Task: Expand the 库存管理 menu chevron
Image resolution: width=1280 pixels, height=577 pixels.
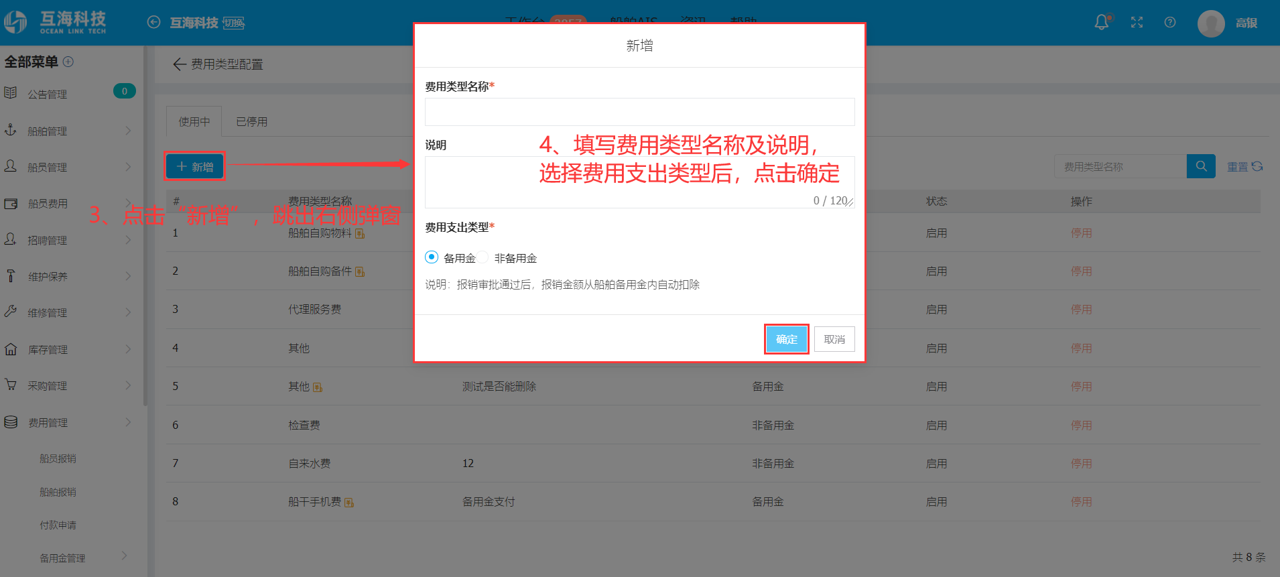Action: point(128,348)
